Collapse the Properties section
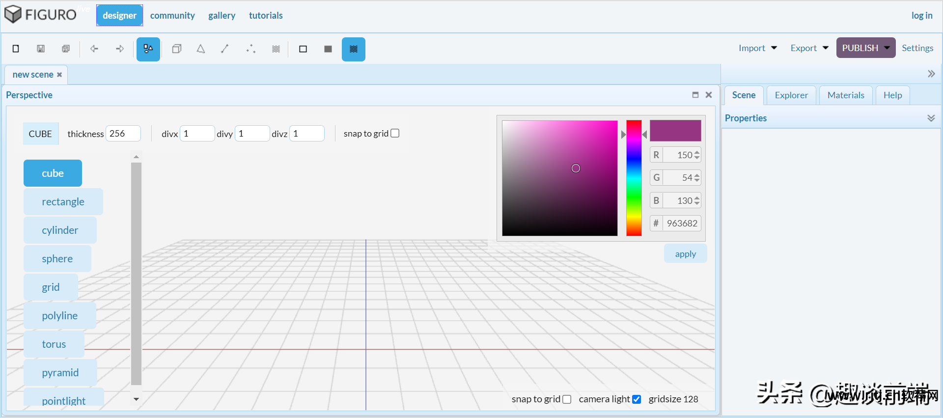The width and height of the screenshot is (943, 418). [x=931, y=118]
